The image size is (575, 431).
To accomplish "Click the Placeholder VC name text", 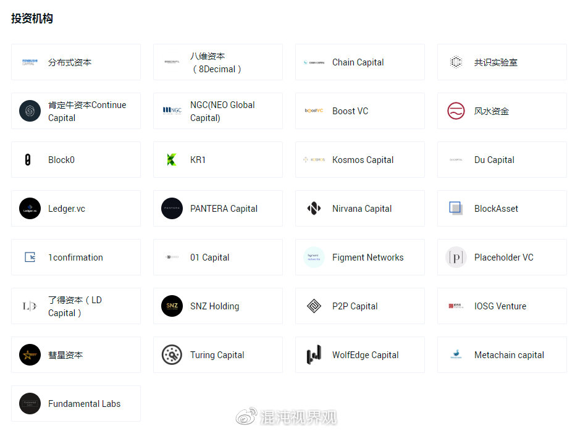I will click(x=504, y=257).
